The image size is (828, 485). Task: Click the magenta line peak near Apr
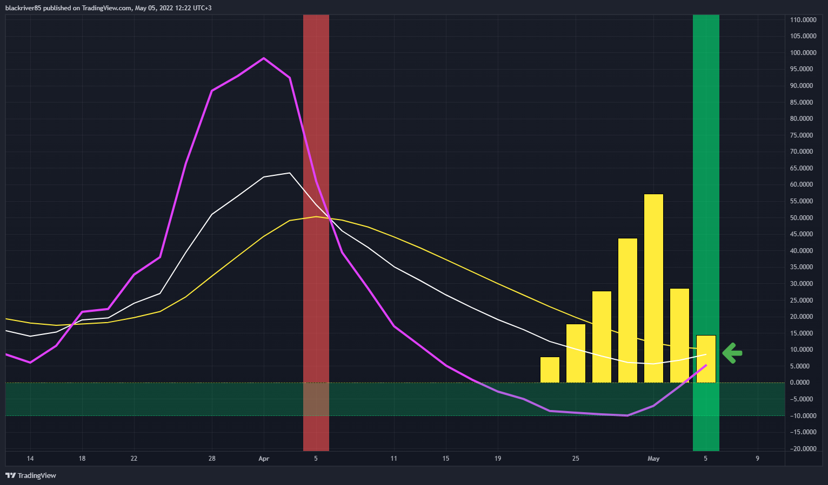pos(264,58)
